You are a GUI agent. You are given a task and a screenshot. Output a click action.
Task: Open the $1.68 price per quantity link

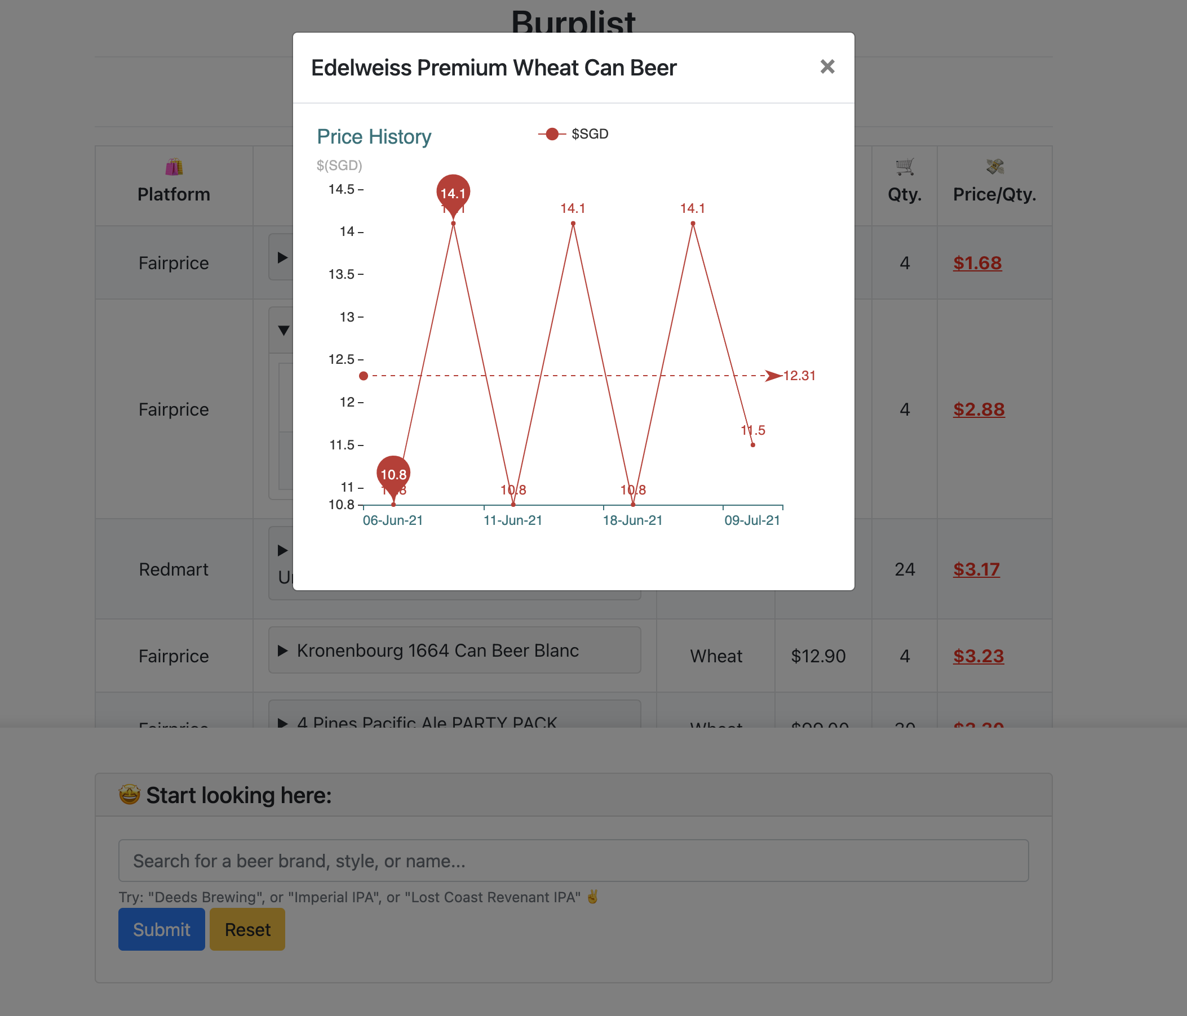tap(977, 264)
